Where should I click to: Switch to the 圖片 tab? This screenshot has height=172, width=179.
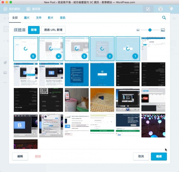(x=27, y=18)
